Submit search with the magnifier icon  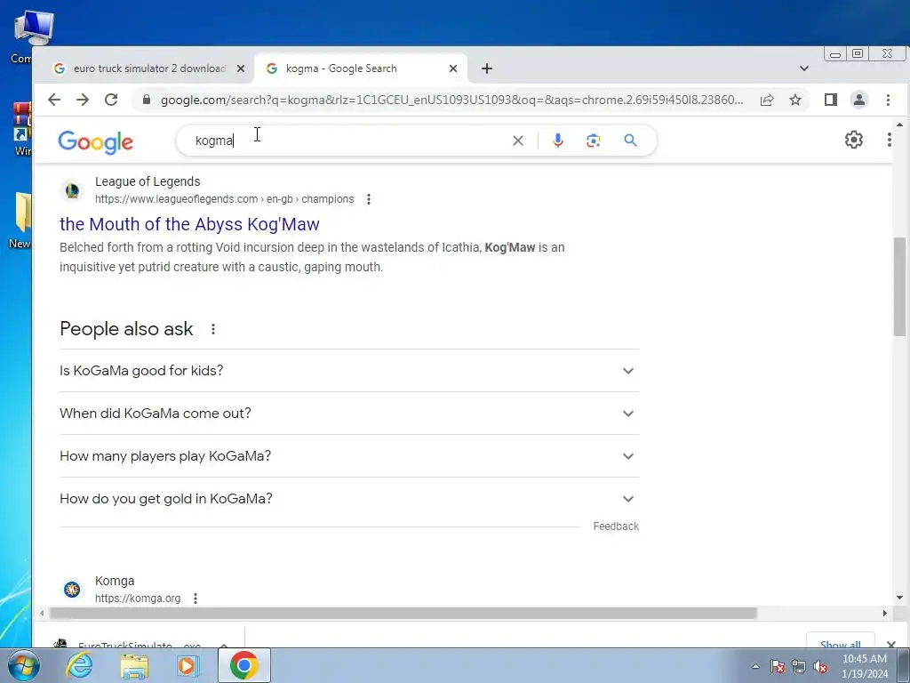tap(630, 141)
